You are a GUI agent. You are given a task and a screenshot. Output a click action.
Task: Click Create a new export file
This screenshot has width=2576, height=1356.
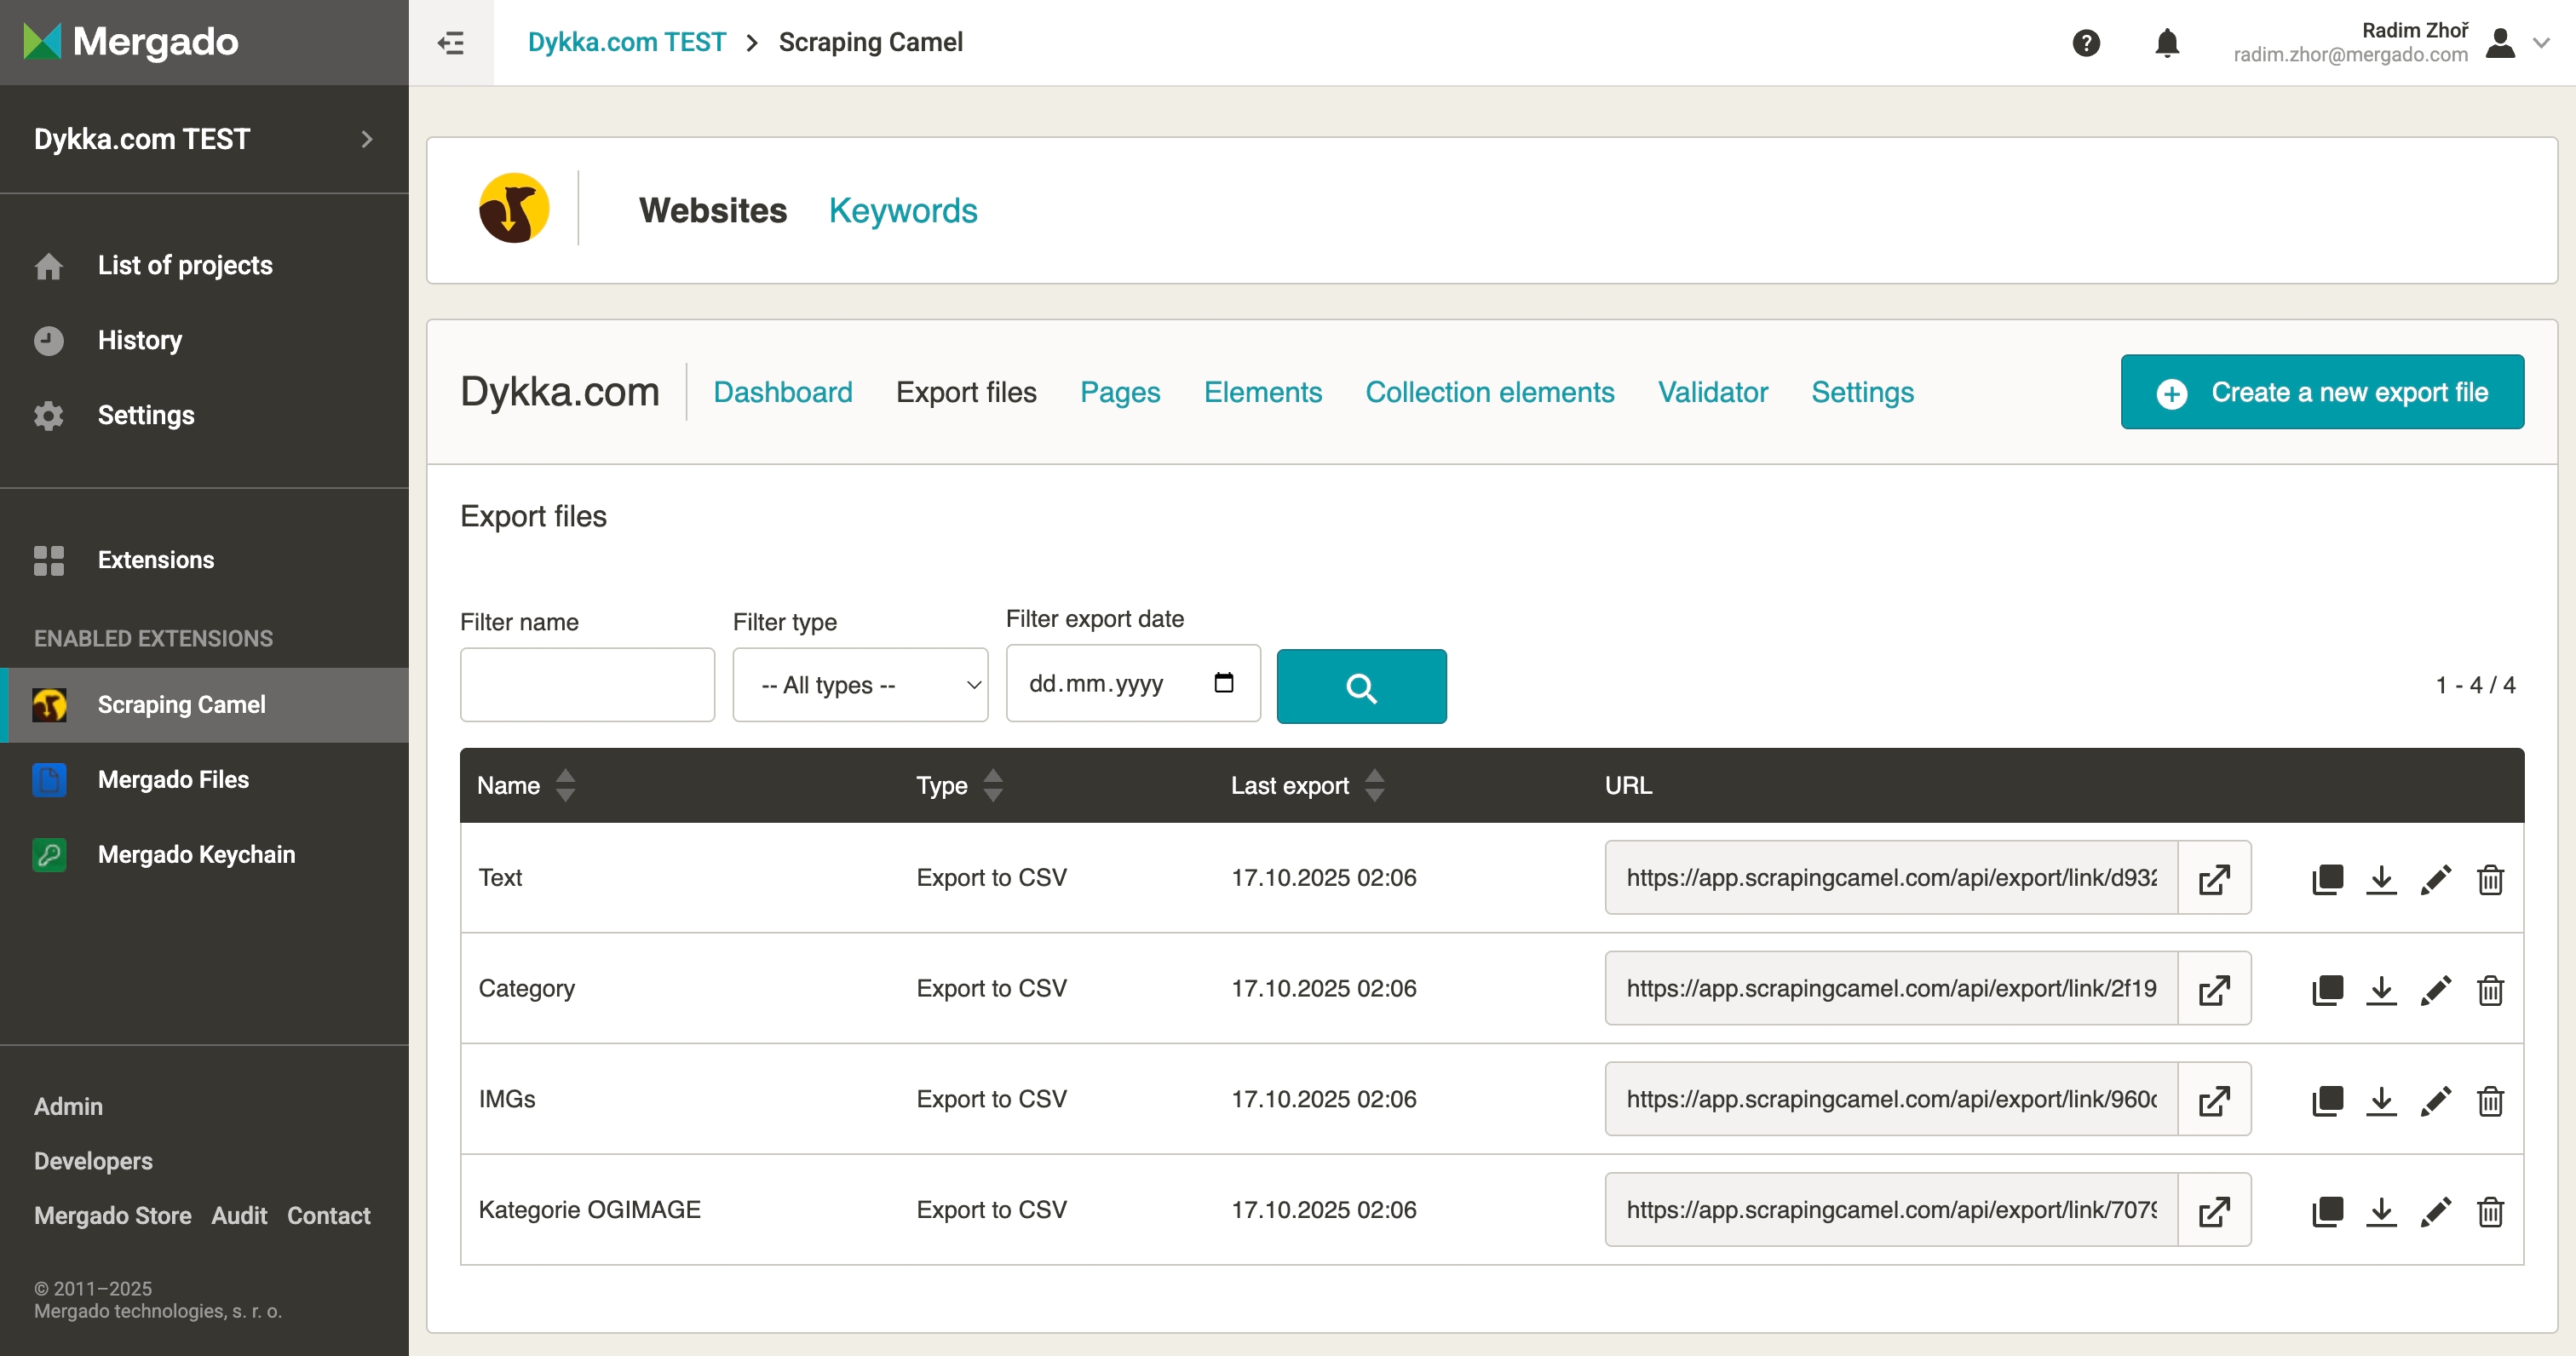pyautogui.click(x=2321, y=392)
